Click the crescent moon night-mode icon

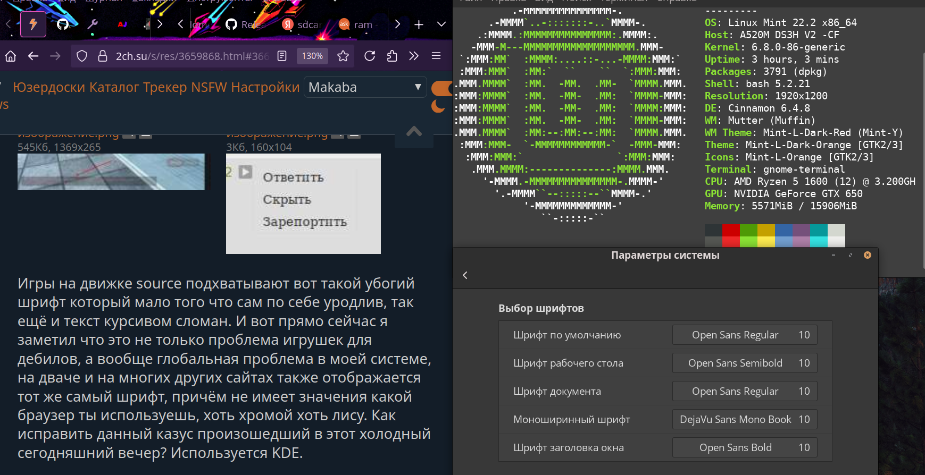(x=438, y=106)
